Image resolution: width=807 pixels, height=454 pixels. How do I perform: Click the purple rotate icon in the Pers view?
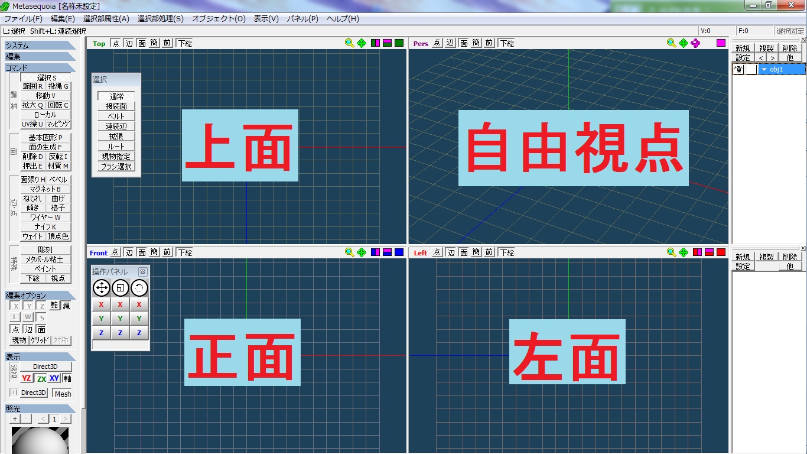pos(695,43)
